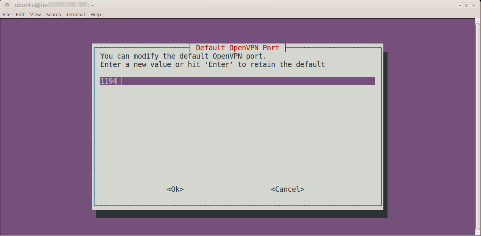This screenshot has width=481, height=236.
Task: Open the File menu
Action: pos(6,14)
